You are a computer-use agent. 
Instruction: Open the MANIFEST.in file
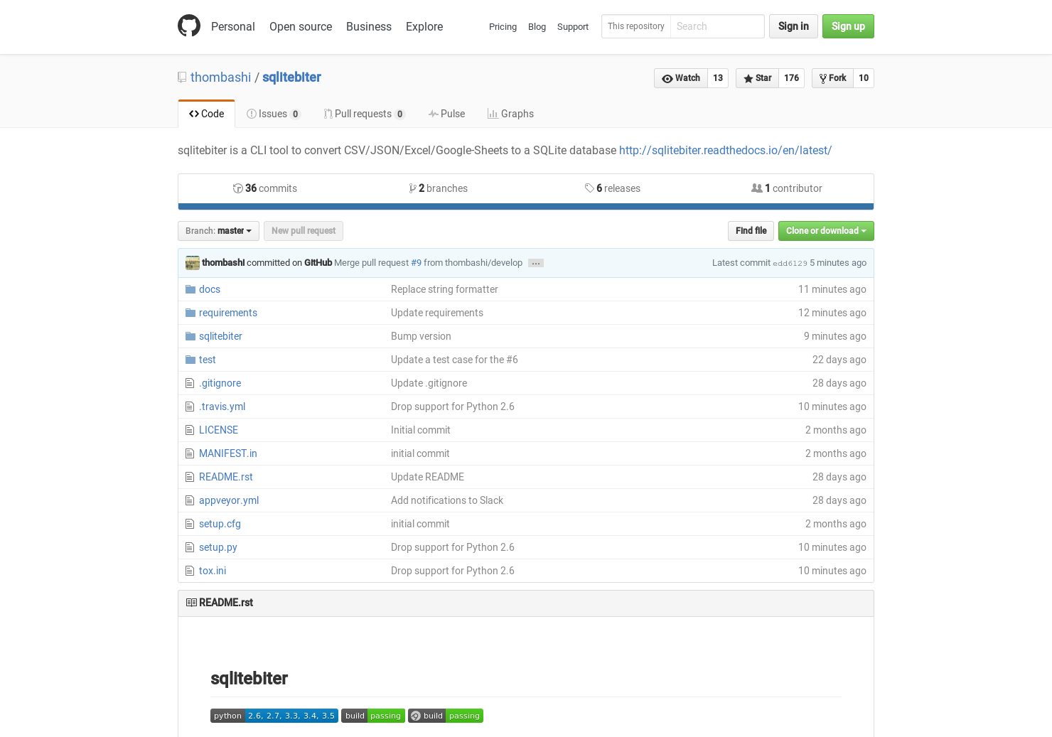(228, 453)
